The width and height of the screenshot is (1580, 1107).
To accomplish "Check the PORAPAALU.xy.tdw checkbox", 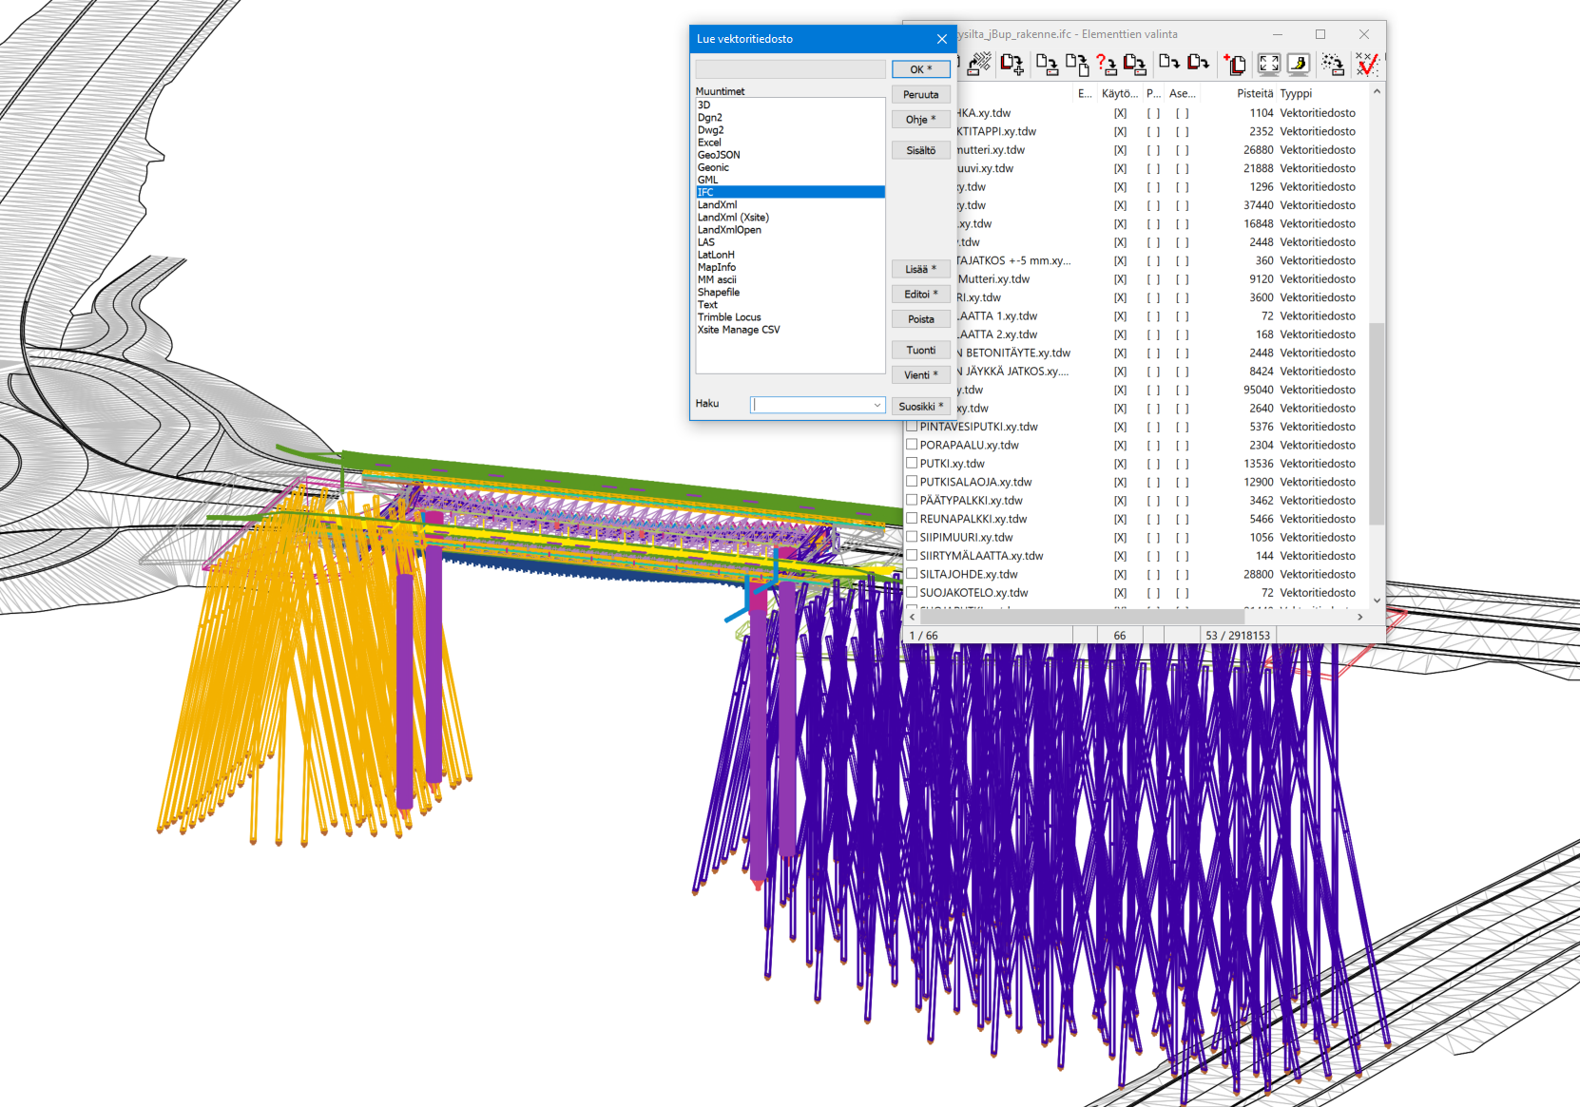I will [912, 445].
